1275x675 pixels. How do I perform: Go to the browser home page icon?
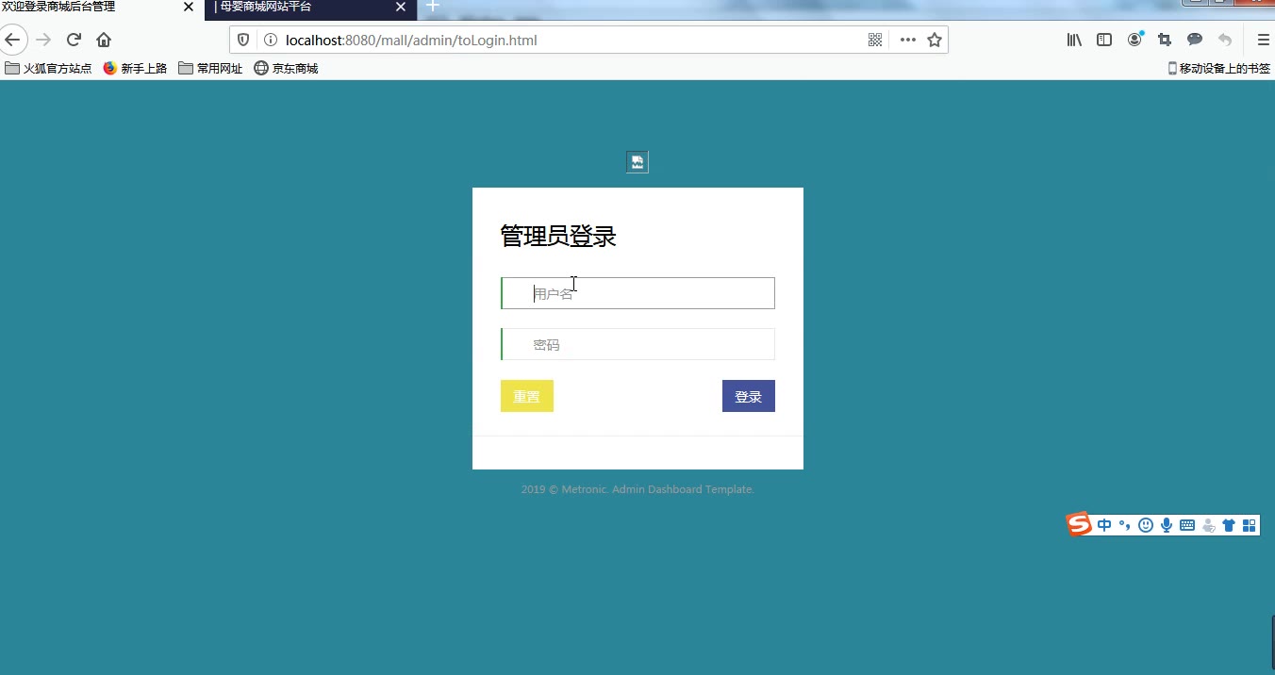click(x=104, y=40)
